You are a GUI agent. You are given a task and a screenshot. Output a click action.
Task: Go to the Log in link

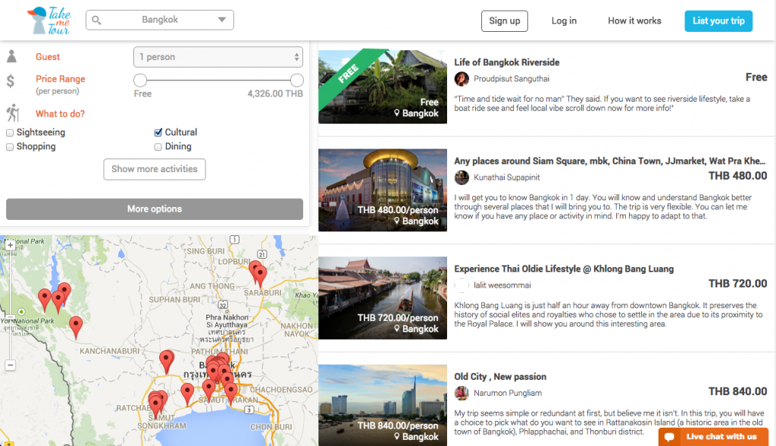(564, 21)
